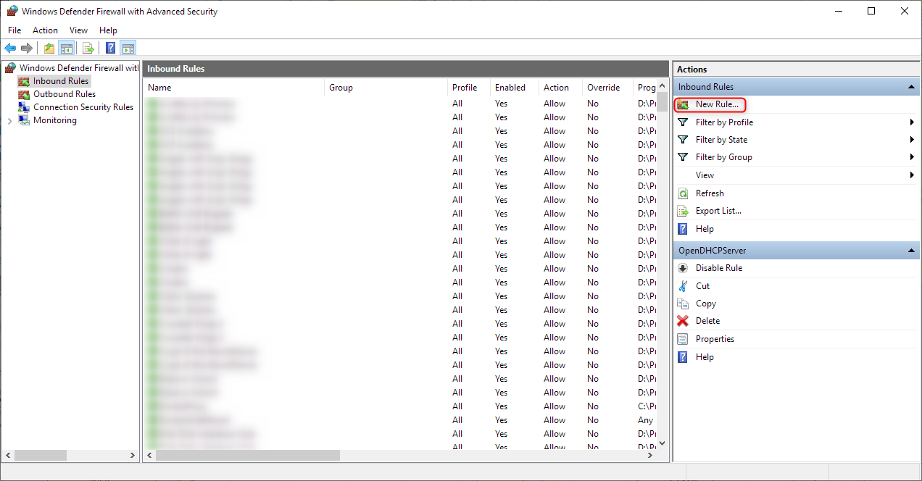Open the View menu
The width and height of the screenshot is (922, 481).
[x=78, y=30]
